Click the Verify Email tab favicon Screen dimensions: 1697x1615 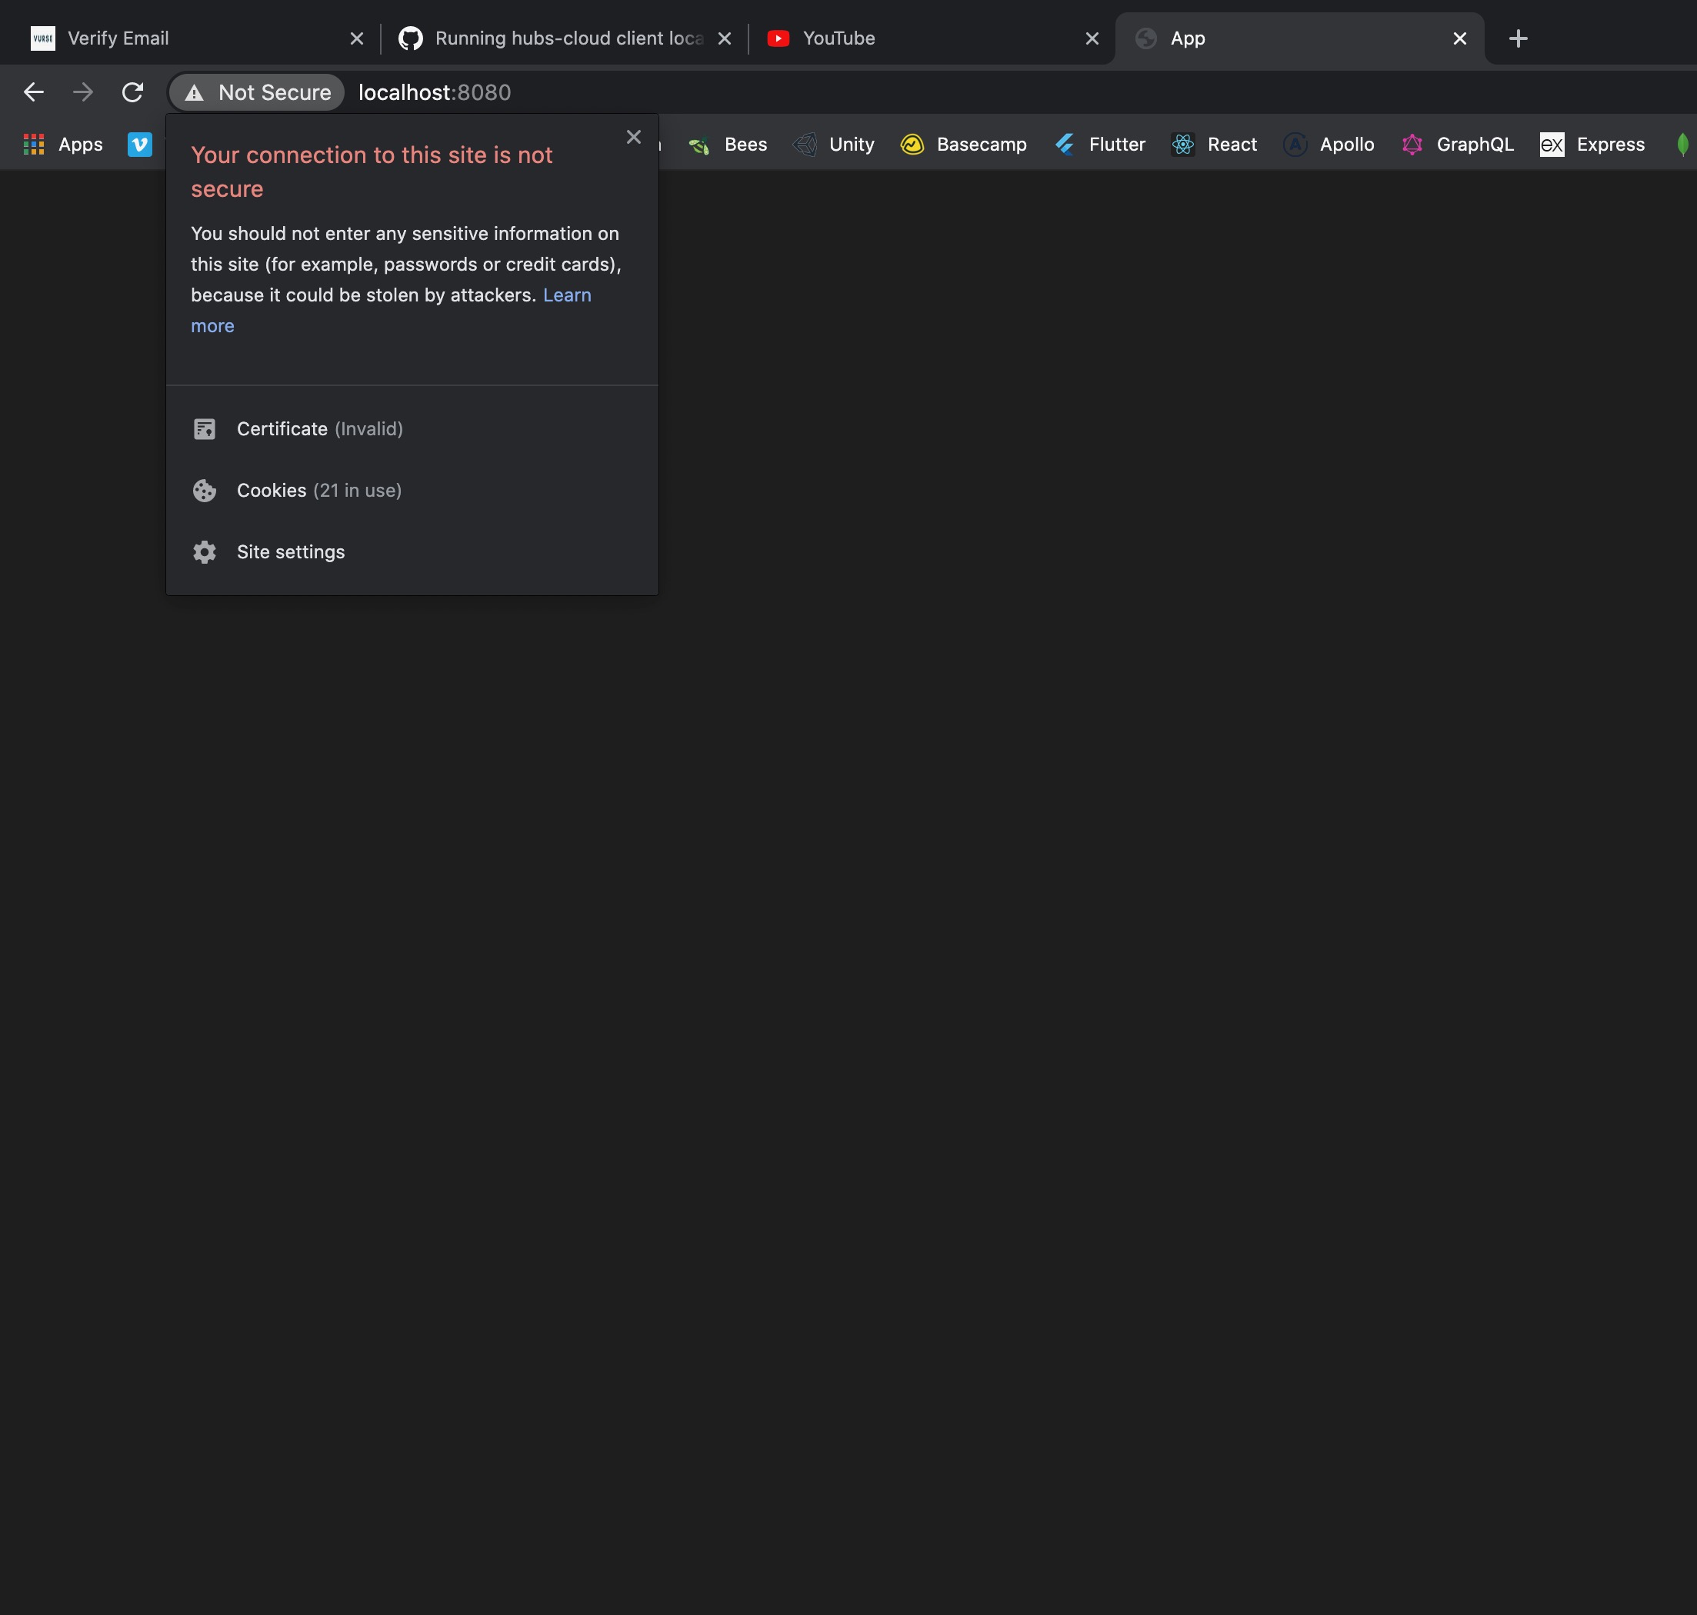click(x=43, y=38)
